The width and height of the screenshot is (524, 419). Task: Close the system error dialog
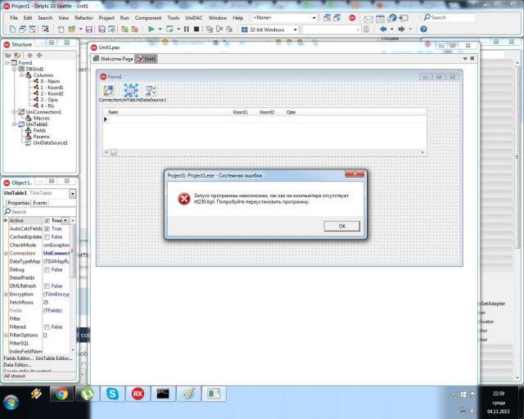point(355,173)
